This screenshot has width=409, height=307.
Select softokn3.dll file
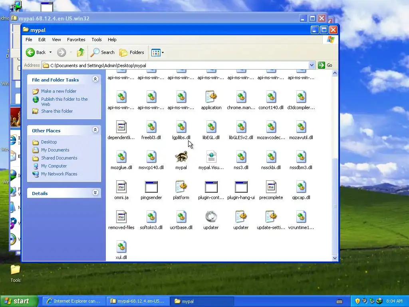click(x=151, y=217)
